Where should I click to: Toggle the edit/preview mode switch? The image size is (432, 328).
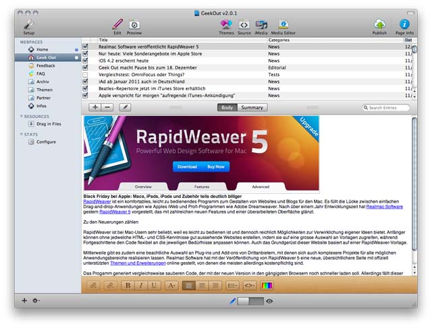click(x=250, y=301)
